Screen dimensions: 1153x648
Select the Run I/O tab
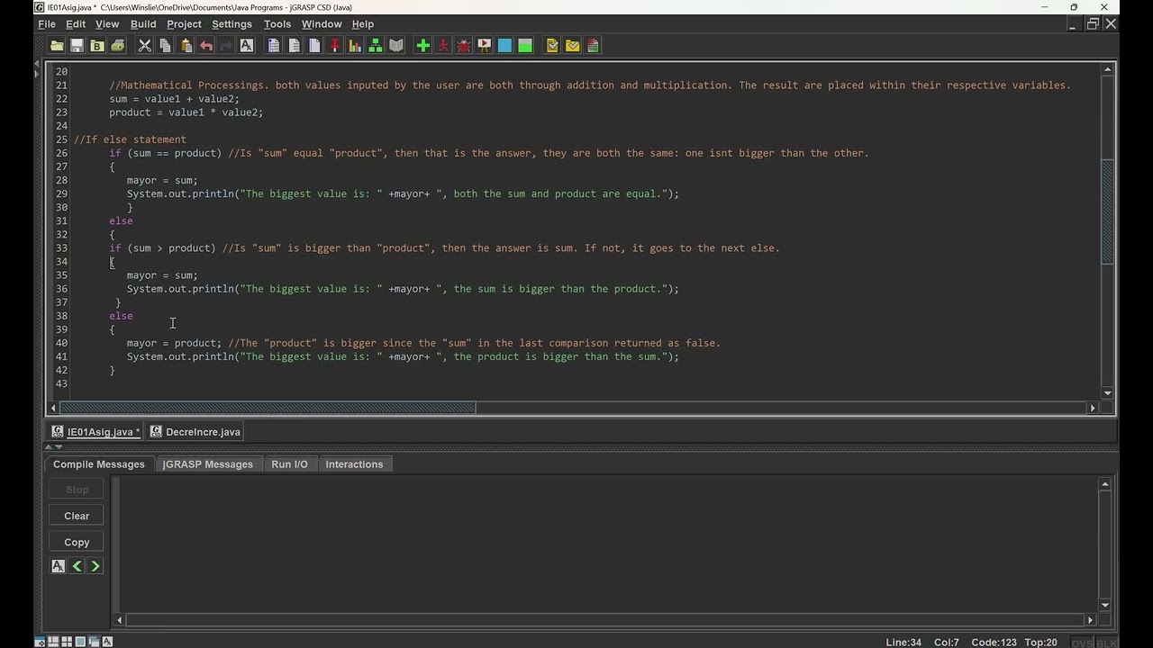point(289,464)
